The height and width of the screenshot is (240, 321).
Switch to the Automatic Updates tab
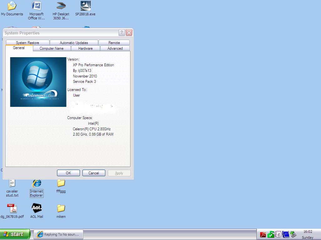pyautogui.click(x=74, y=42)
